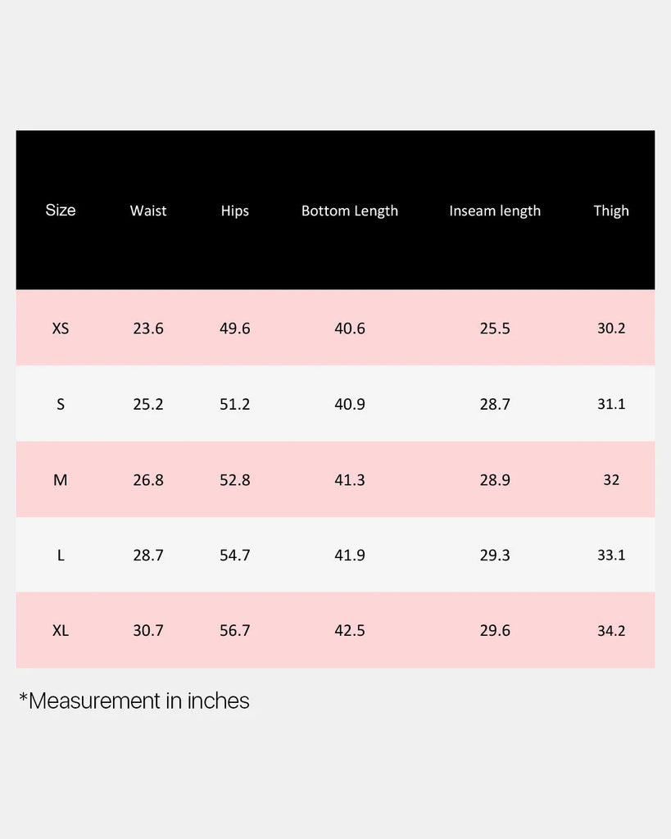Click the XL thigh value 34.2
The width and height of the screenshot is (671, 839).
pos(611,631)
